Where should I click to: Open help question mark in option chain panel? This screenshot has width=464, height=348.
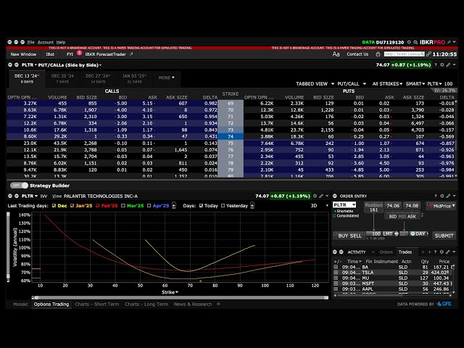tap(436, 65)
